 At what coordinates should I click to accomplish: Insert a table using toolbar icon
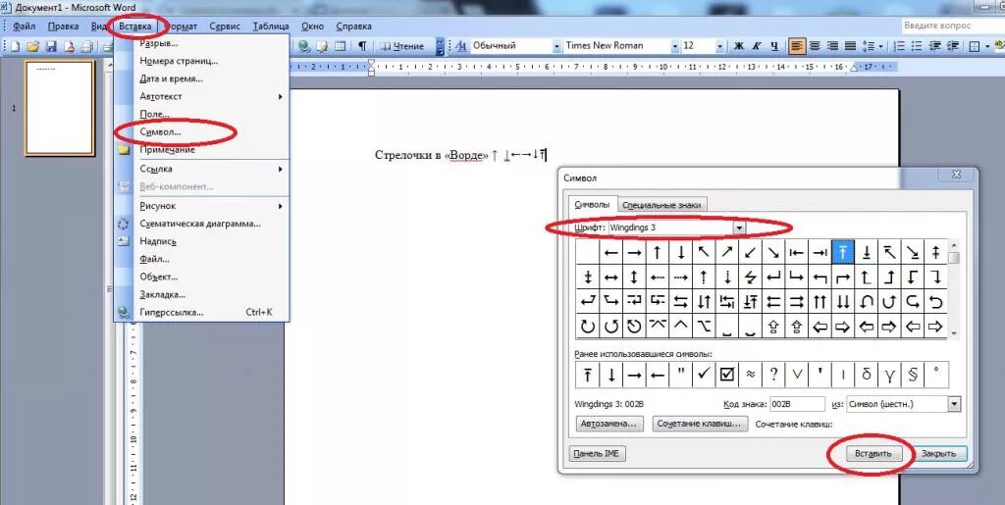[x=341, y=46]
